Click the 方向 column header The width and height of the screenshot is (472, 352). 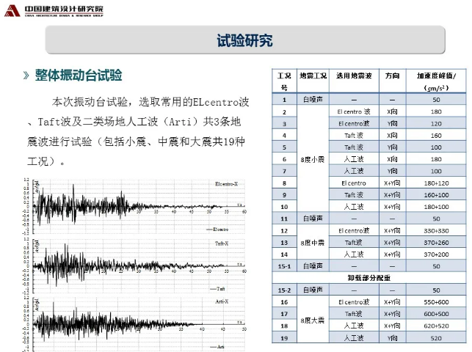[x=392, y=76]
